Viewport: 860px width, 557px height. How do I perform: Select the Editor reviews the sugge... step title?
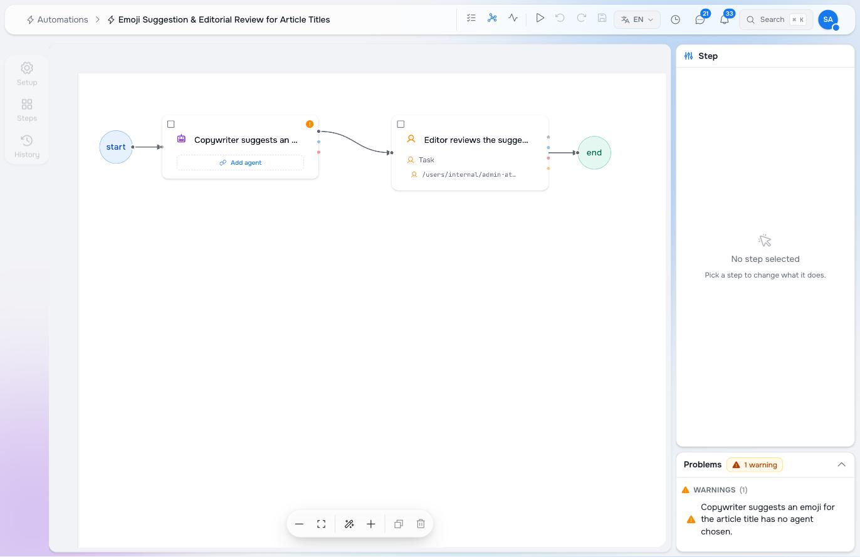coord(476,140)
